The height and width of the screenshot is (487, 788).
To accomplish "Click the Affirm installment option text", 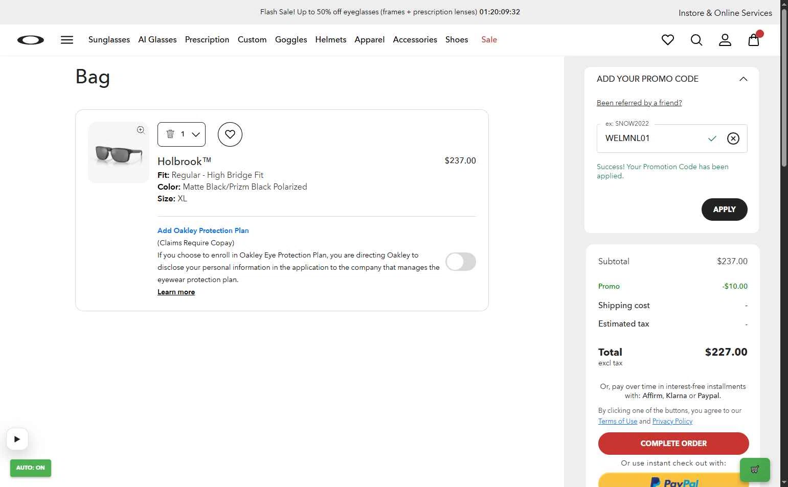I will pyautogui.click(x=652, y=396).
